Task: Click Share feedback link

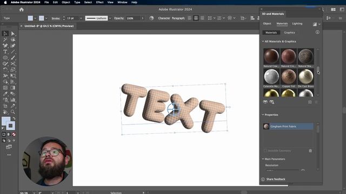Action: (x=276, y=179)
